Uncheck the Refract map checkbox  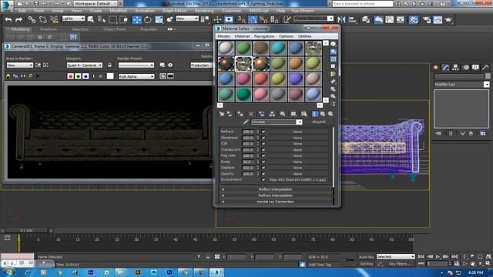263,132
